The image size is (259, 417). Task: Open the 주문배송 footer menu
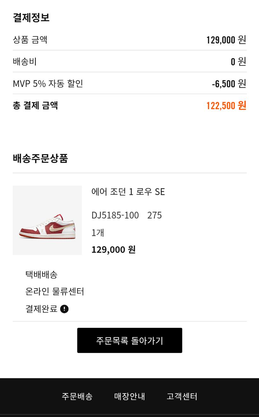point(77,396)
